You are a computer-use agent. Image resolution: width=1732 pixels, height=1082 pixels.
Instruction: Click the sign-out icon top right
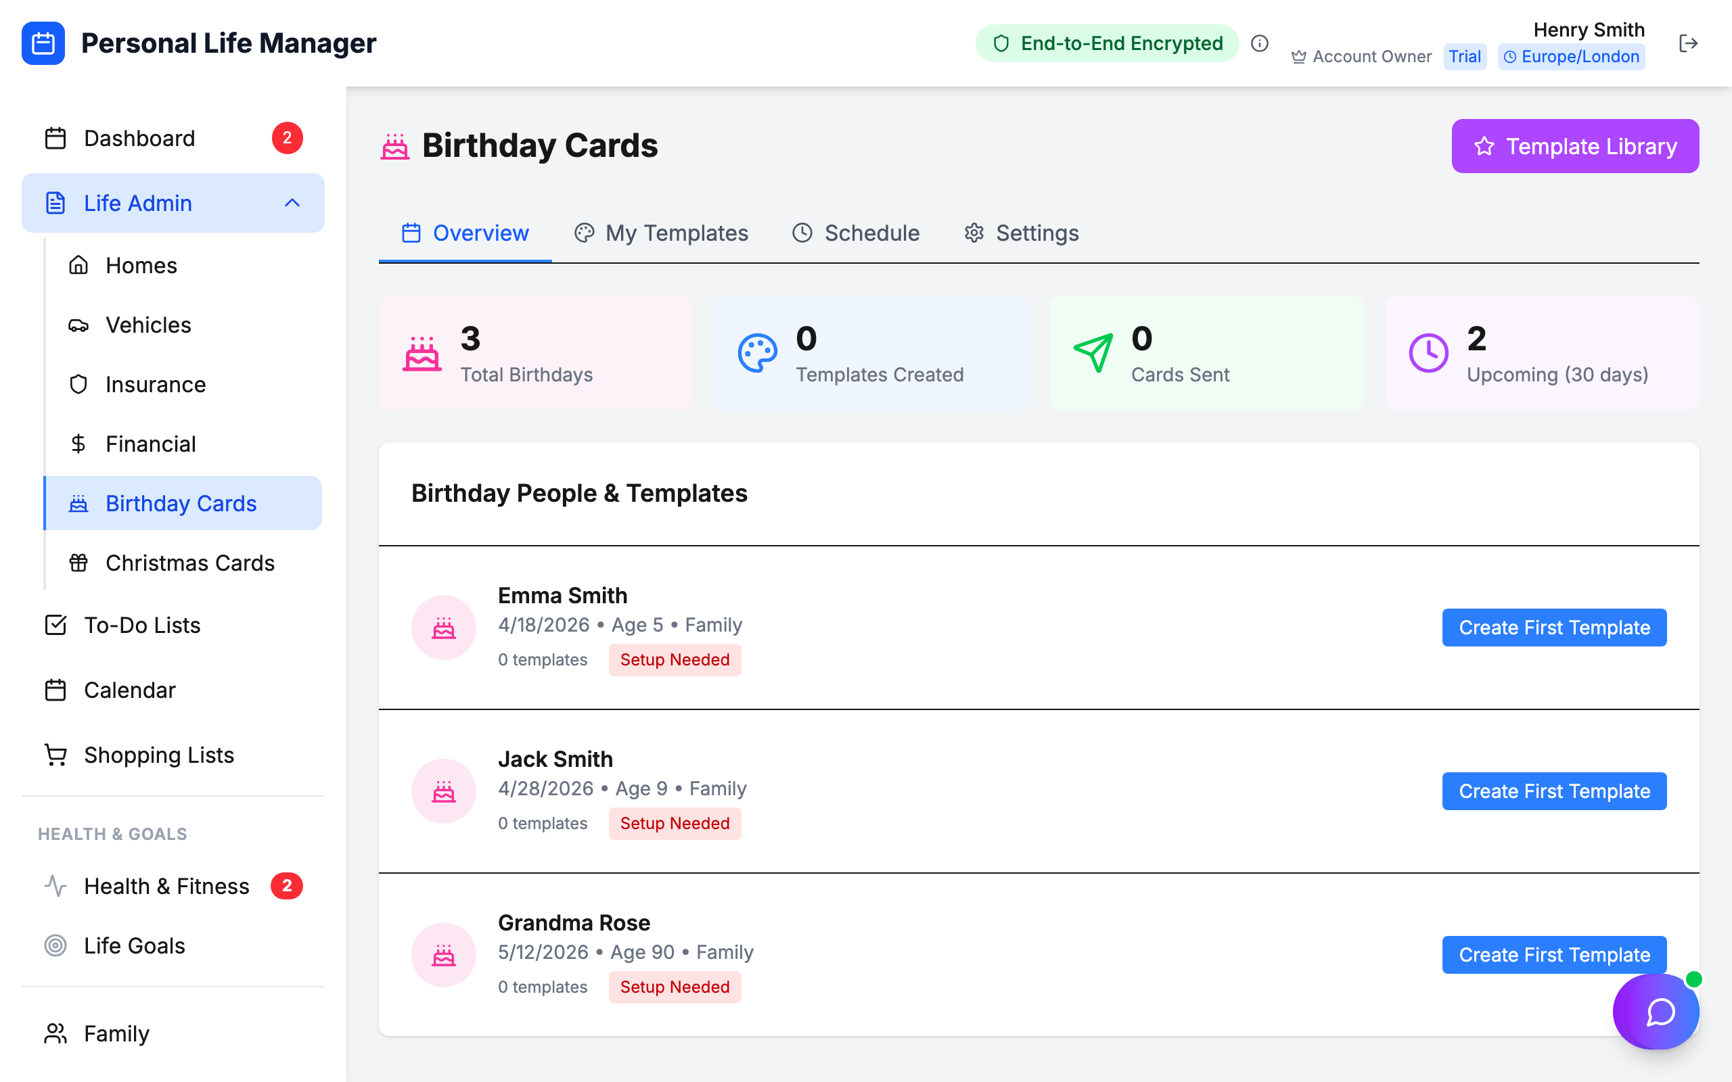coord(1688,43)
